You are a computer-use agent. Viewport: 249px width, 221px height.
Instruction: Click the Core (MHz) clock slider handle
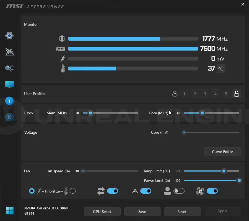coord(202,113)
